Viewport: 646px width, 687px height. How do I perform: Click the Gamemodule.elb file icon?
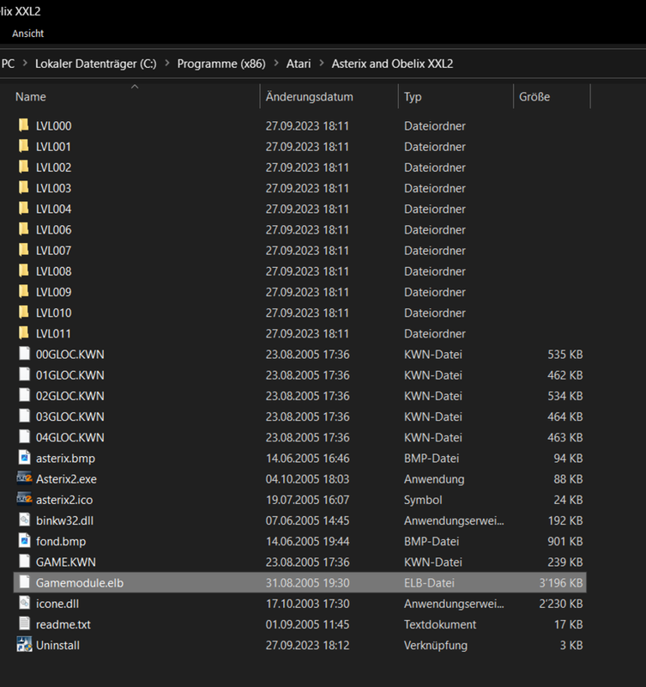[x=25, y=582]
